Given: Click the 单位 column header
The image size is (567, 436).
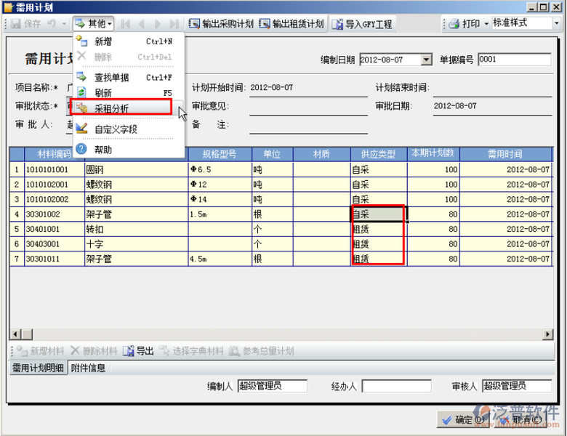Looking at the screenshot, I should 273,154.
